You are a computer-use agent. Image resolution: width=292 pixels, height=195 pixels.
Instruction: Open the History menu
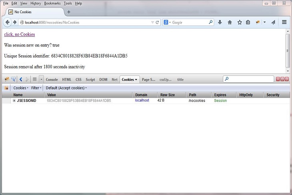36,3
